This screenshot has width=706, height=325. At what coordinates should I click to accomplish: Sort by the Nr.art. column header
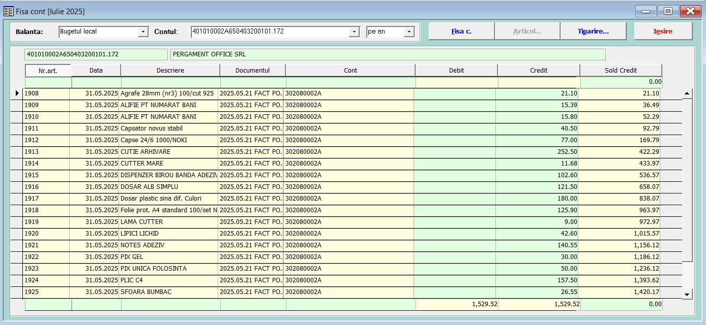[48, 71]
